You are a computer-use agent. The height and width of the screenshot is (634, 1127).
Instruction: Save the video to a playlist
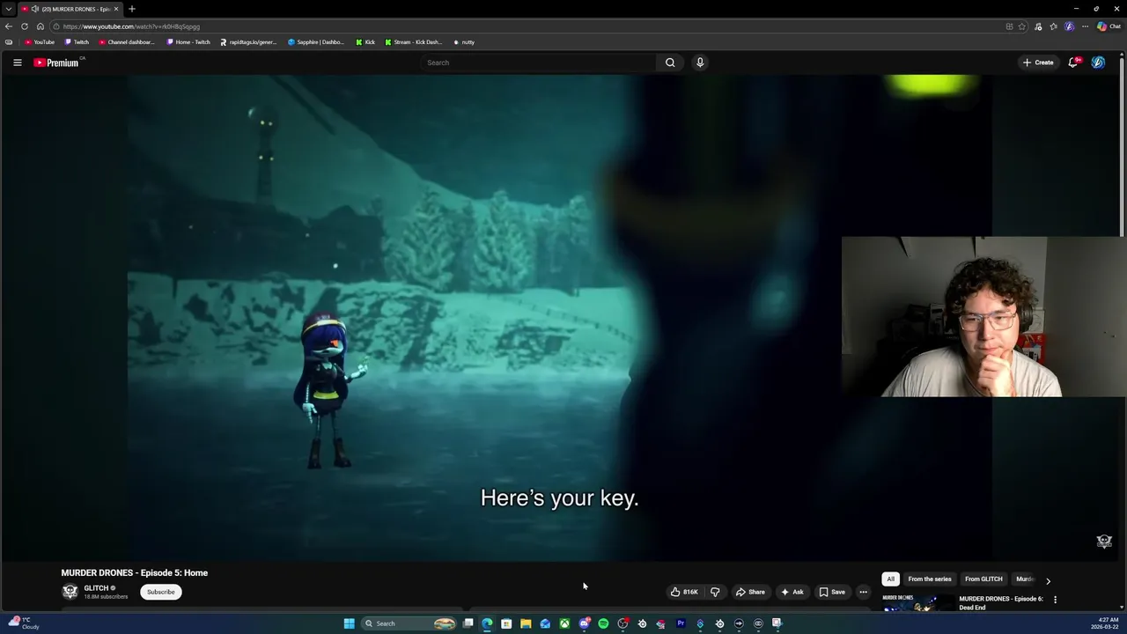tap(831, 592)
